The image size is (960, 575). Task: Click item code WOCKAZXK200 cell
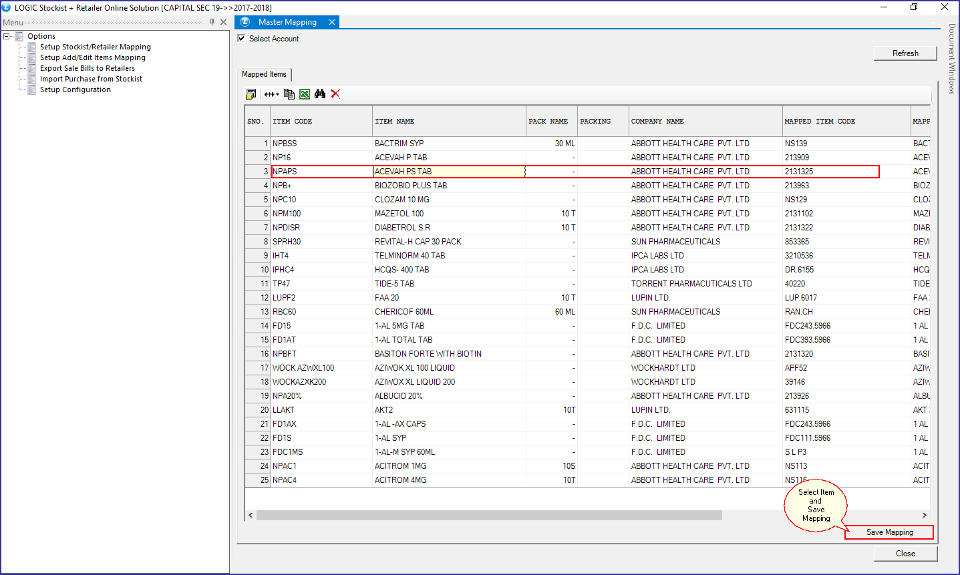pyautogui.click(x=321, y=382)
